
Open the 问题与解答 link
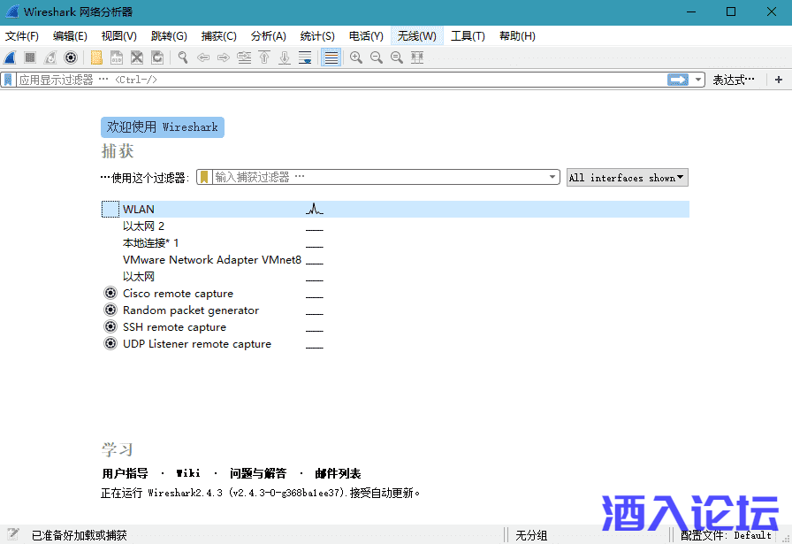point(258,474)
